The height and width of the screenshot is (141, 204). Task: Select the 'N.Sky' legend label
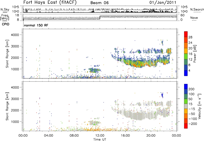point(5,9)
